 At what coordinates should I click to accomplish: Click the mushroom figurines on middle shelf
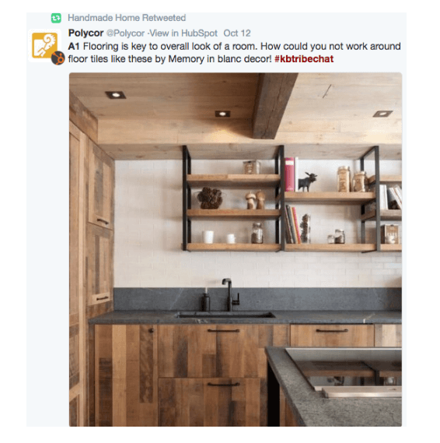tap(255, 200)
